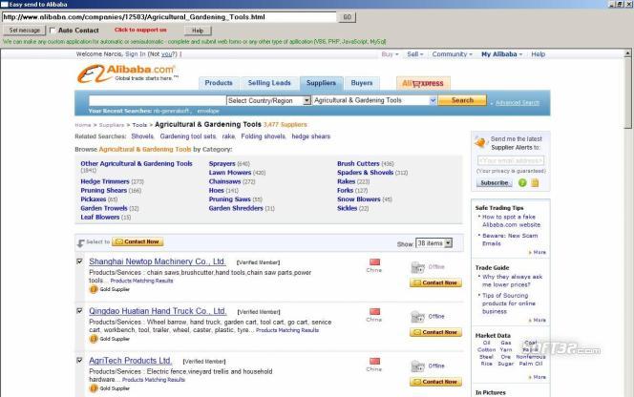The height and width of the screenshot is (397, 634).
Task: Click the China flag for AgriTech Products
Action: (x=374, y=361)
